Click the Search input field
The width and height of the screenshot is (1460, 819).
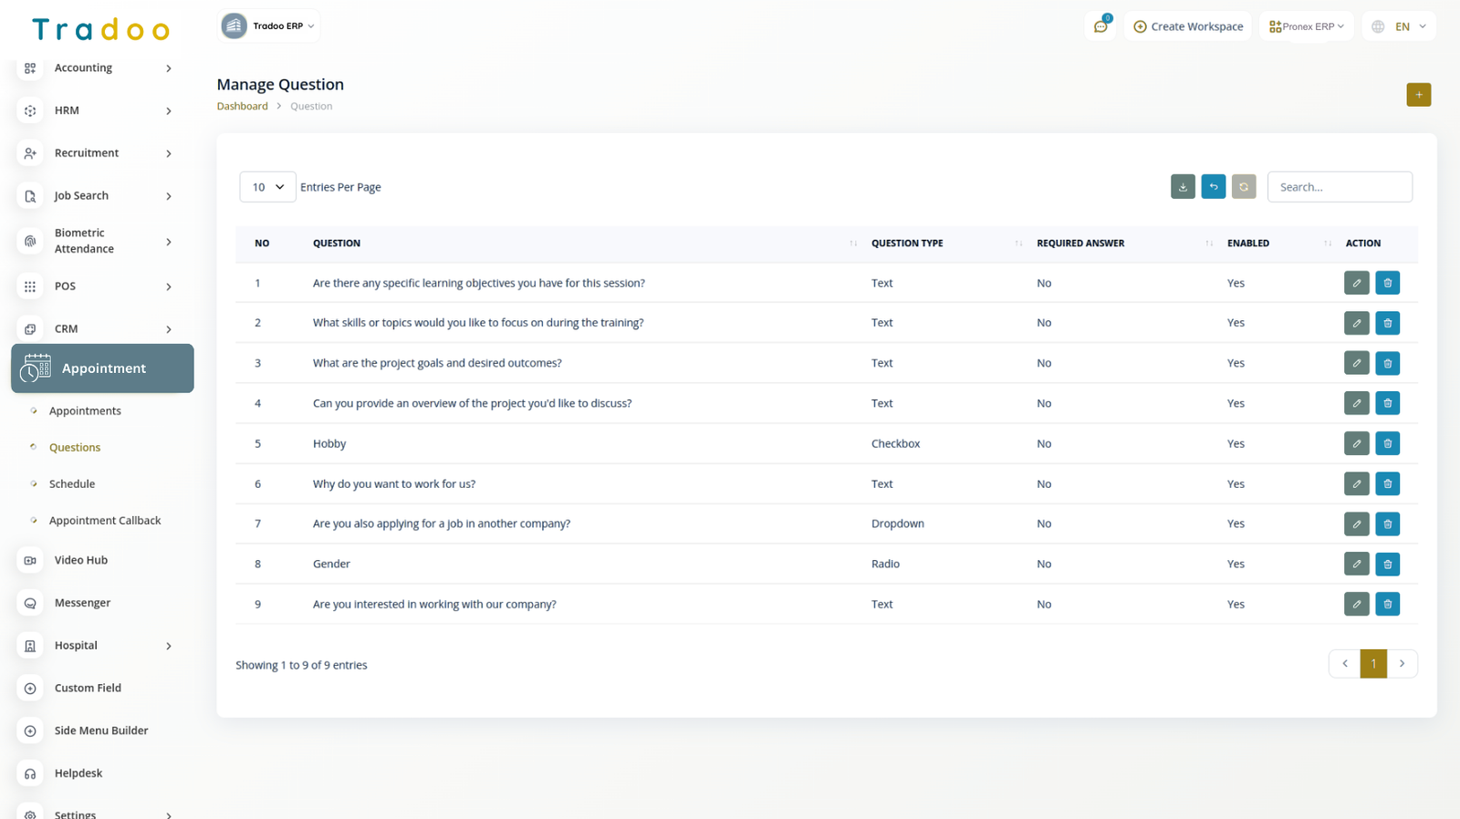[1339, 187]
